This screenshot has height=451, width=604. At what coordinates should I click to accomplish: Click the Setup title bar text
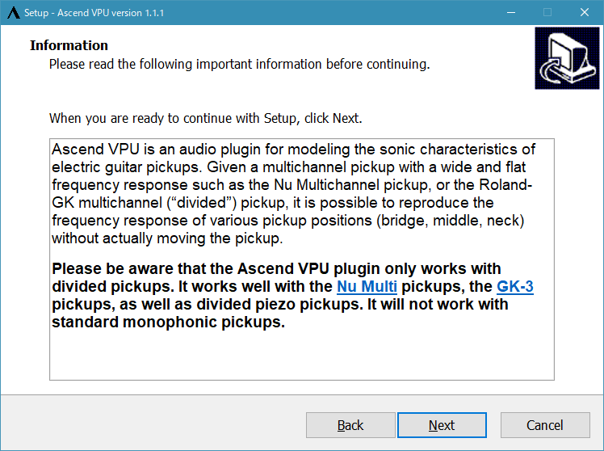[94, 13]
